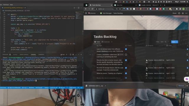Check the 'Create a newsletter' row checkbox
The height and width of the screenshot is (106, 189).
coord(126,55)
